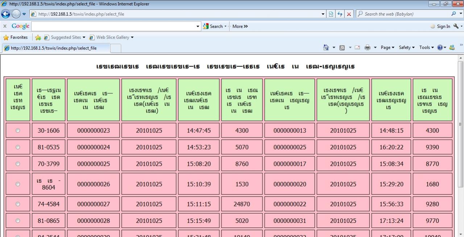
Task: Click the value cell 1680
Action: click(432, 184)
